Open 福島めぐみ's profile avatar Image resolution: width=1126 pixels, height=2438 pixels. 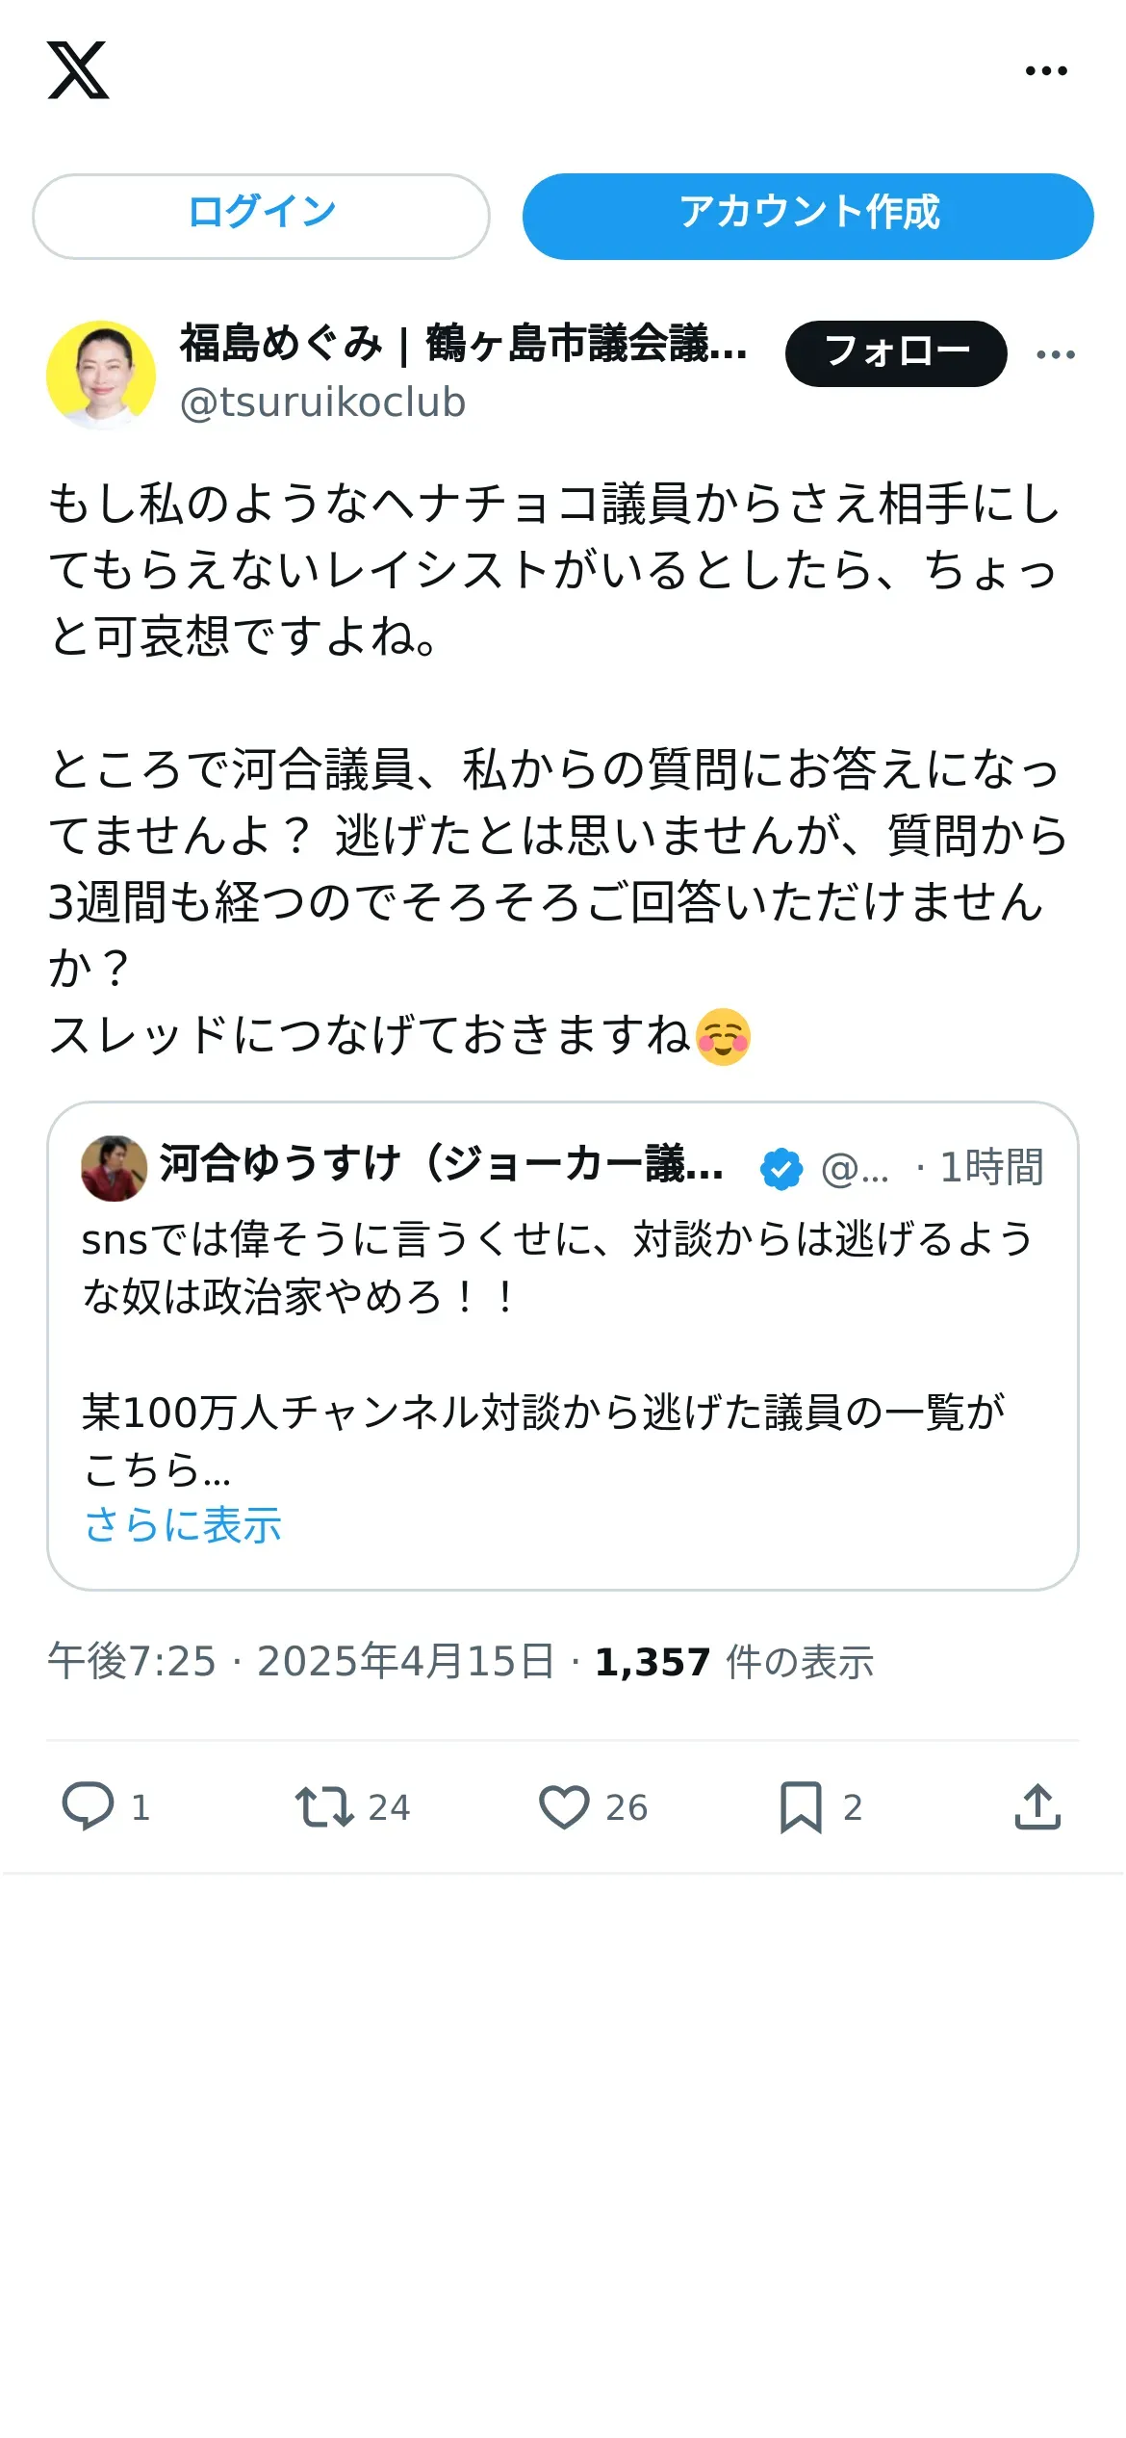tap(101, 375)
